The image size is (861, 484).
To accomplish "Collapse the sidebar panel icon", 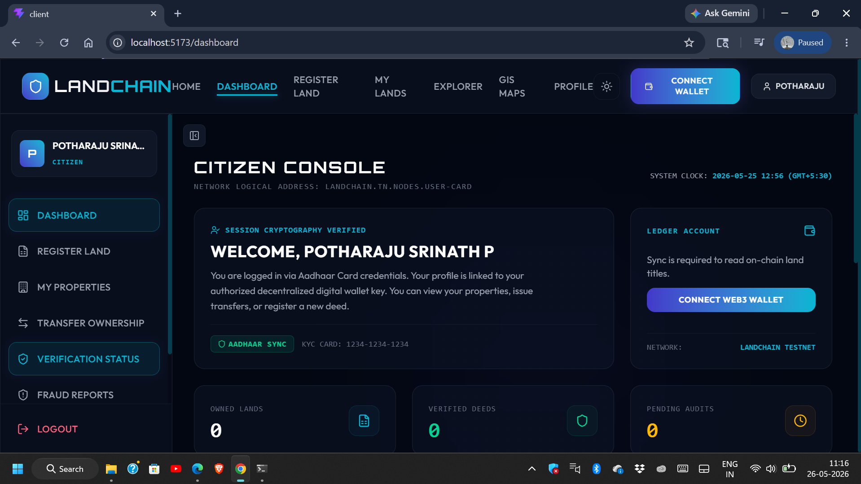I will click(x=194, y=136).
